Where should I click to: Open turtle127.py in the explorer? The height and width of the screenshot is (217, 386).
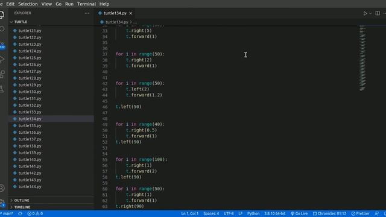(x=51, y=71)
